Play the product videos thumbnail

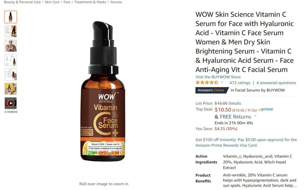tap(10, 103)
